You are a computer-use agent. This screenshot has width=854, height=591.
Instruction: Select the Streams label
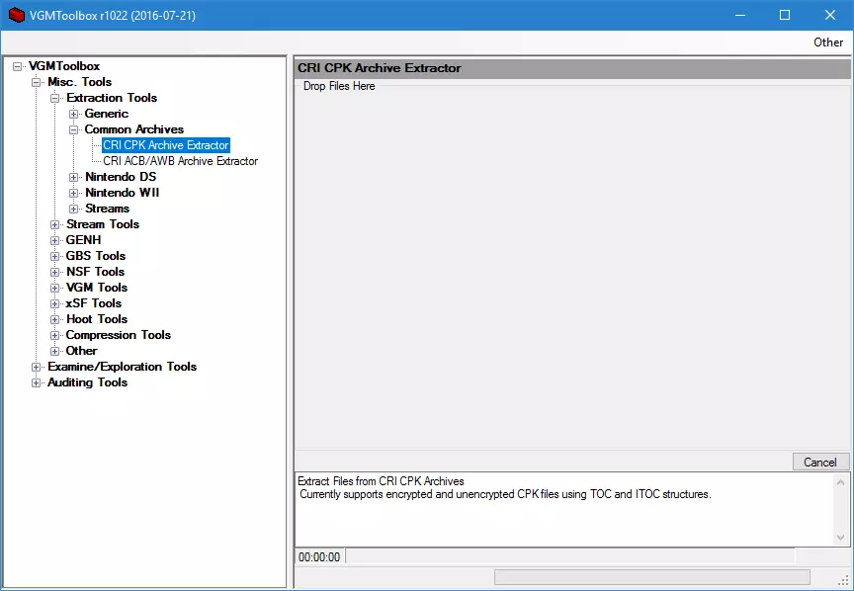(107, 209)
